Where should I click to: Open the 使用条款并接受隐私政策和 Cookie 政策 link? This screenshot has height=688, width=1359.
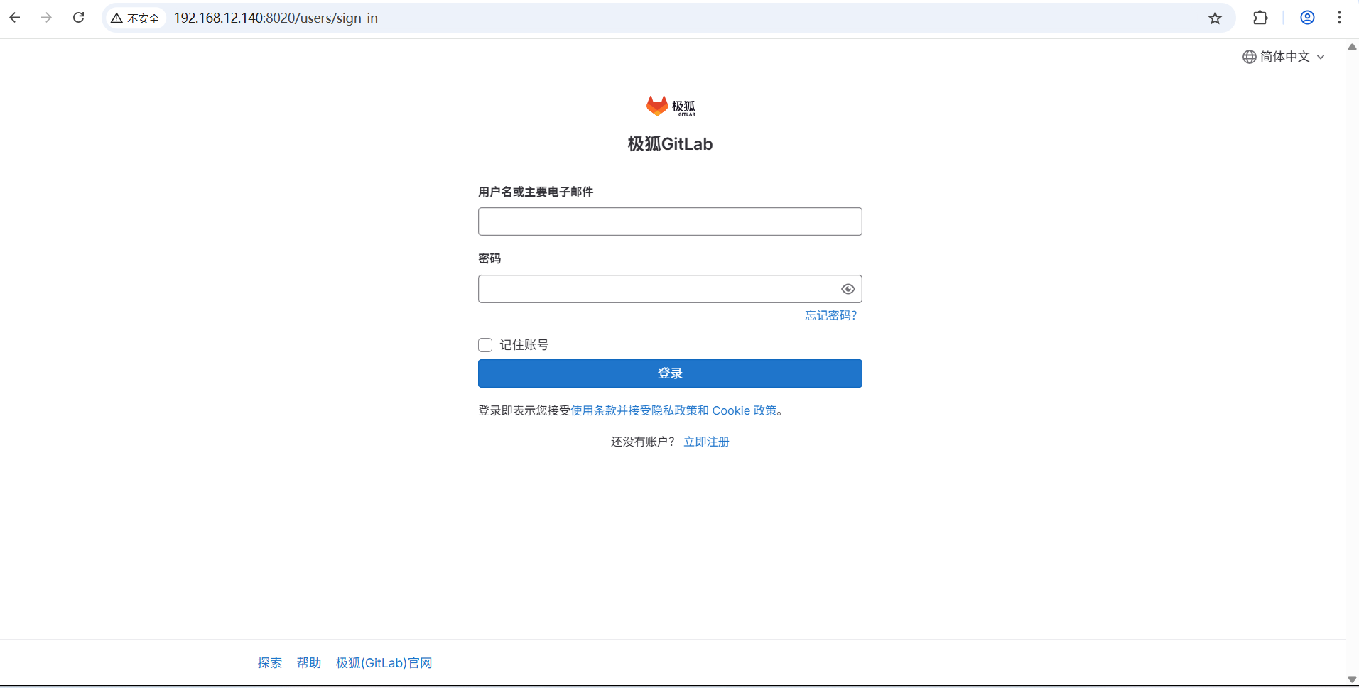673,410
